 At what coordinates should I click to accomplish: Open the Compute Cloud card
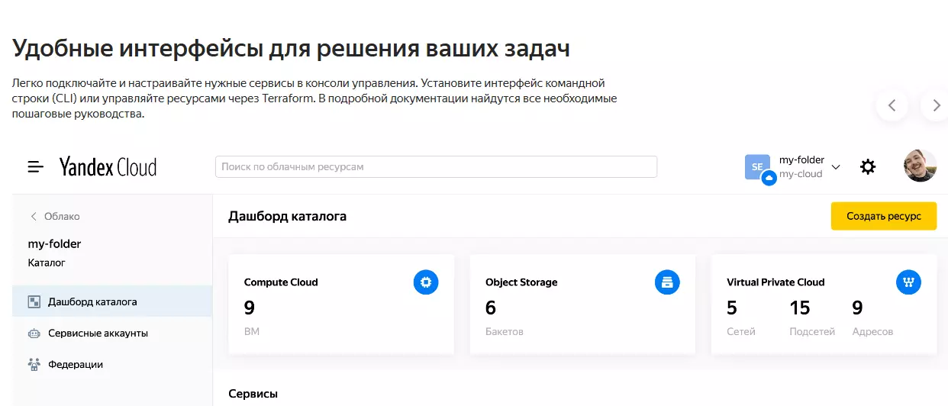tap(341, 304)
